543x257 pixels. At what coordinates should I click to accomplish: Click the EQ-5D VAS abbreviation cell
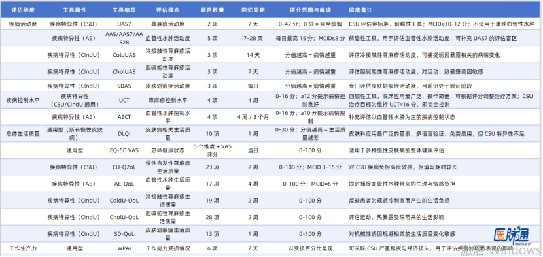coord(124,150)
